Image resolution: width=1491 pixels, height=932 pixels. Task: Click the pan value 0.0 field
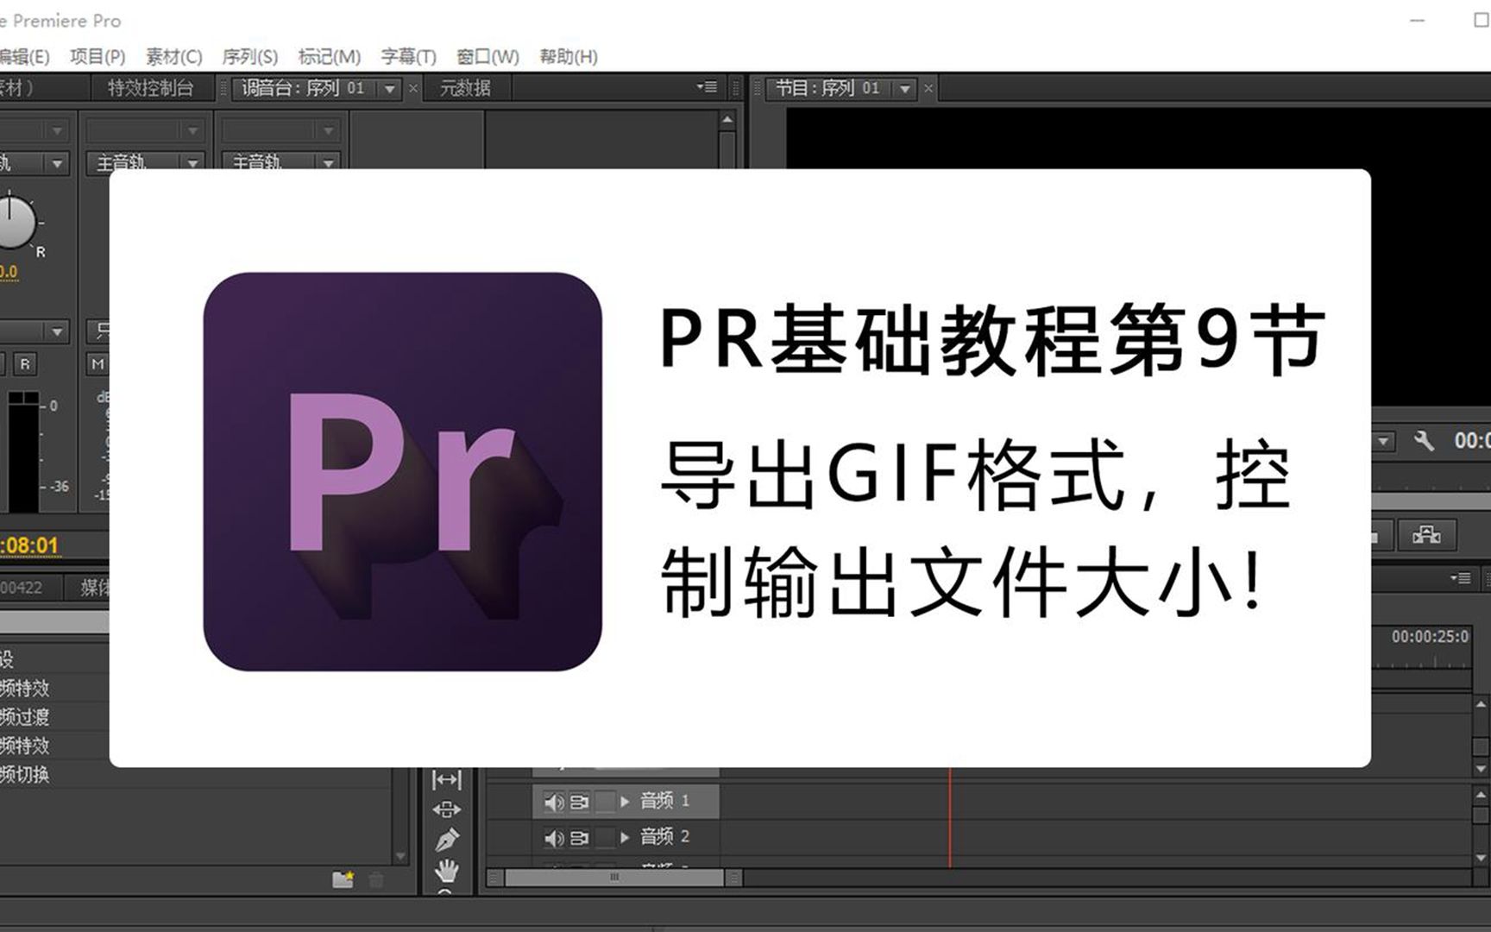[x=9, y=272]
